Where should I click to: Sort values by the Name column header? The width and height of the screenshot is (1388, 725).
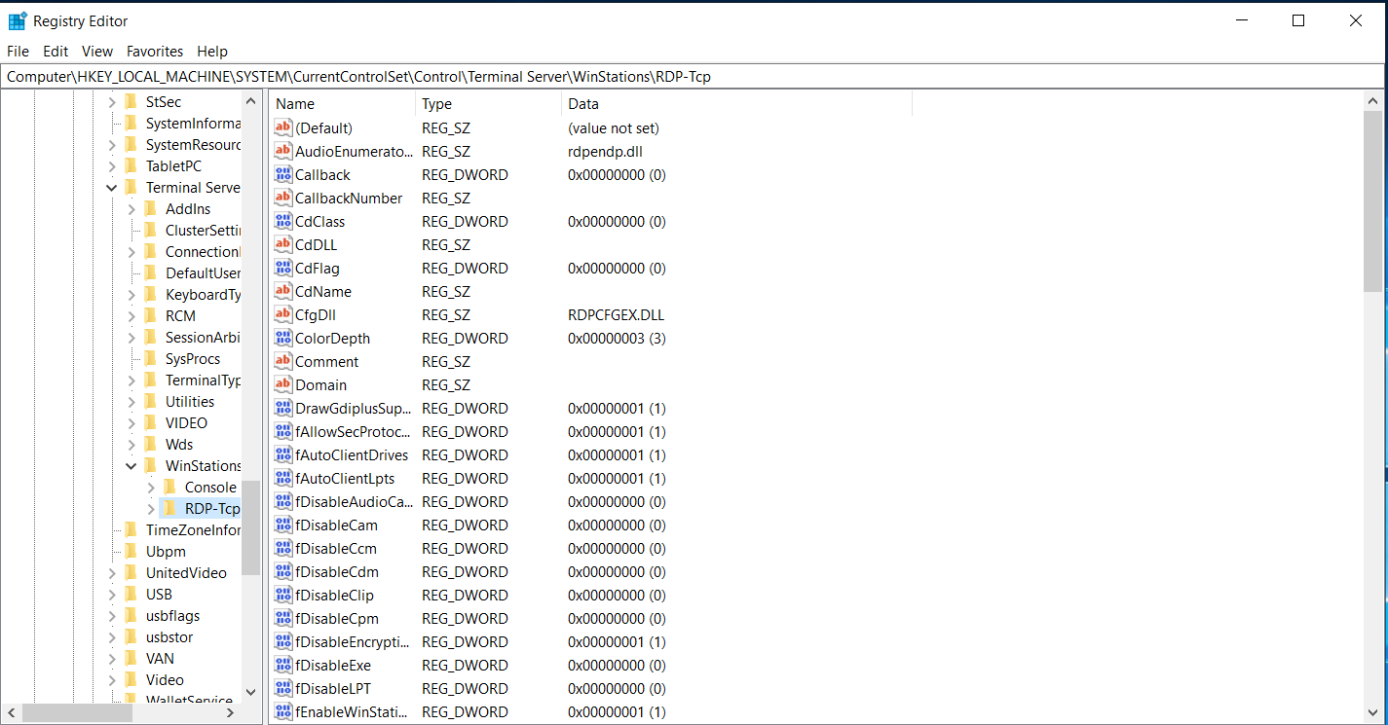pyautogui.click(x=343, y=104)
